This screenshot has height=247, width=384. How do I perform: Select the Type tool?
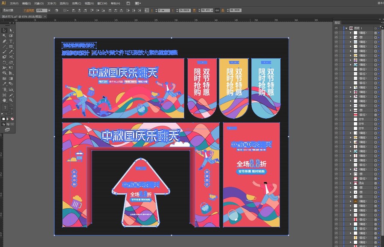pos(11,41)
